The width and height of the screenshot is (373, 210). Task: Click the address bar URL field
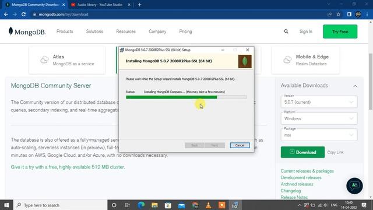(x=178, y=14)
